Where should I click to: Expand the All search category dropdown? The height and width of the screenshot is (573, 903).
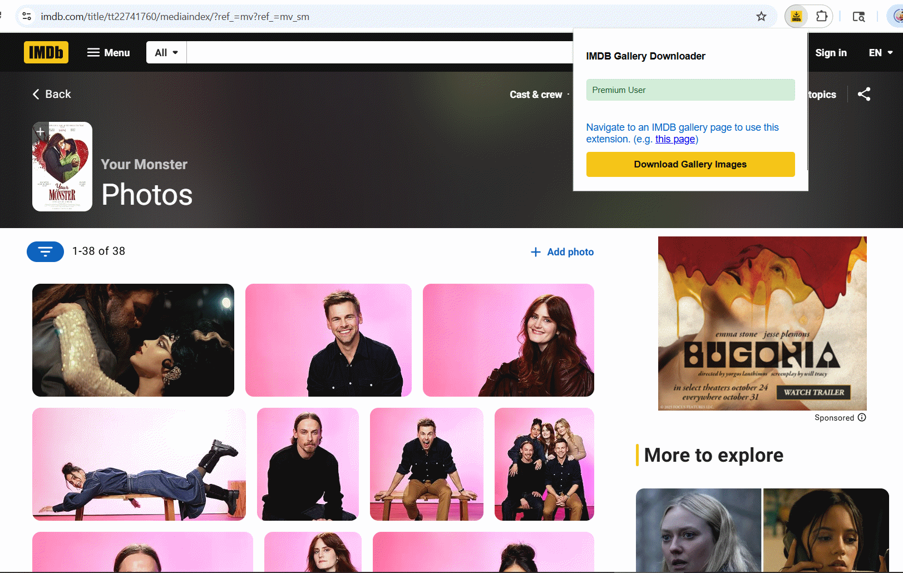coord(166,52)
